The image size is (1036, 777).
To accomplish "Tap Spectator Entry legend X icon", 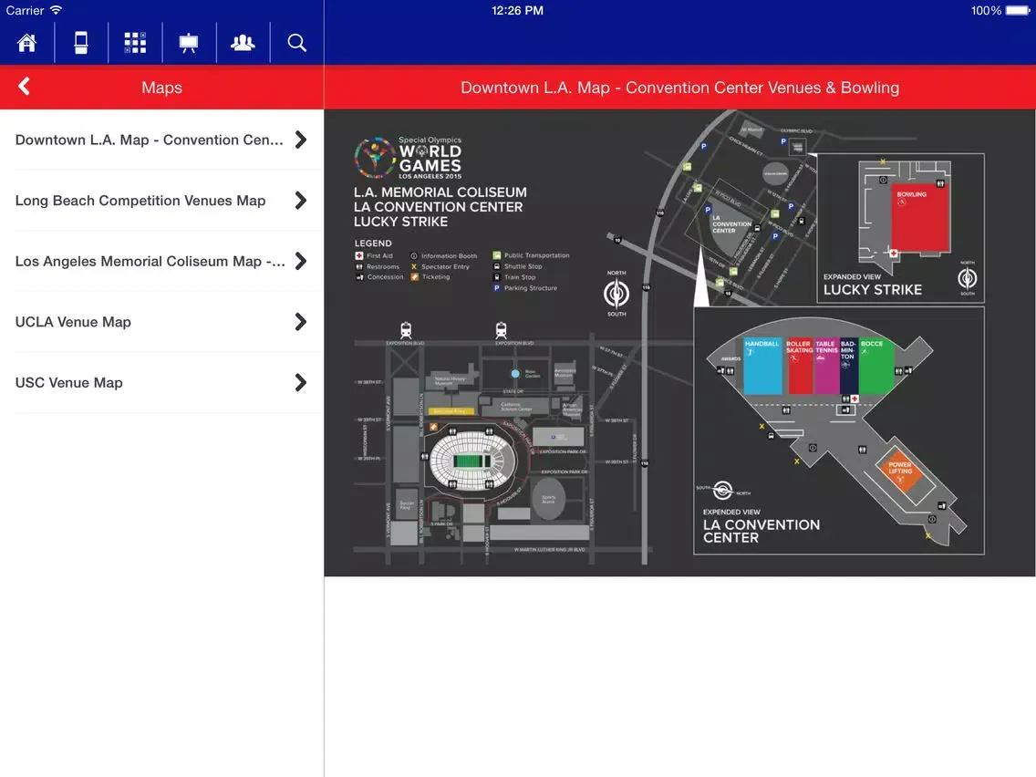I will click(414, 267).
